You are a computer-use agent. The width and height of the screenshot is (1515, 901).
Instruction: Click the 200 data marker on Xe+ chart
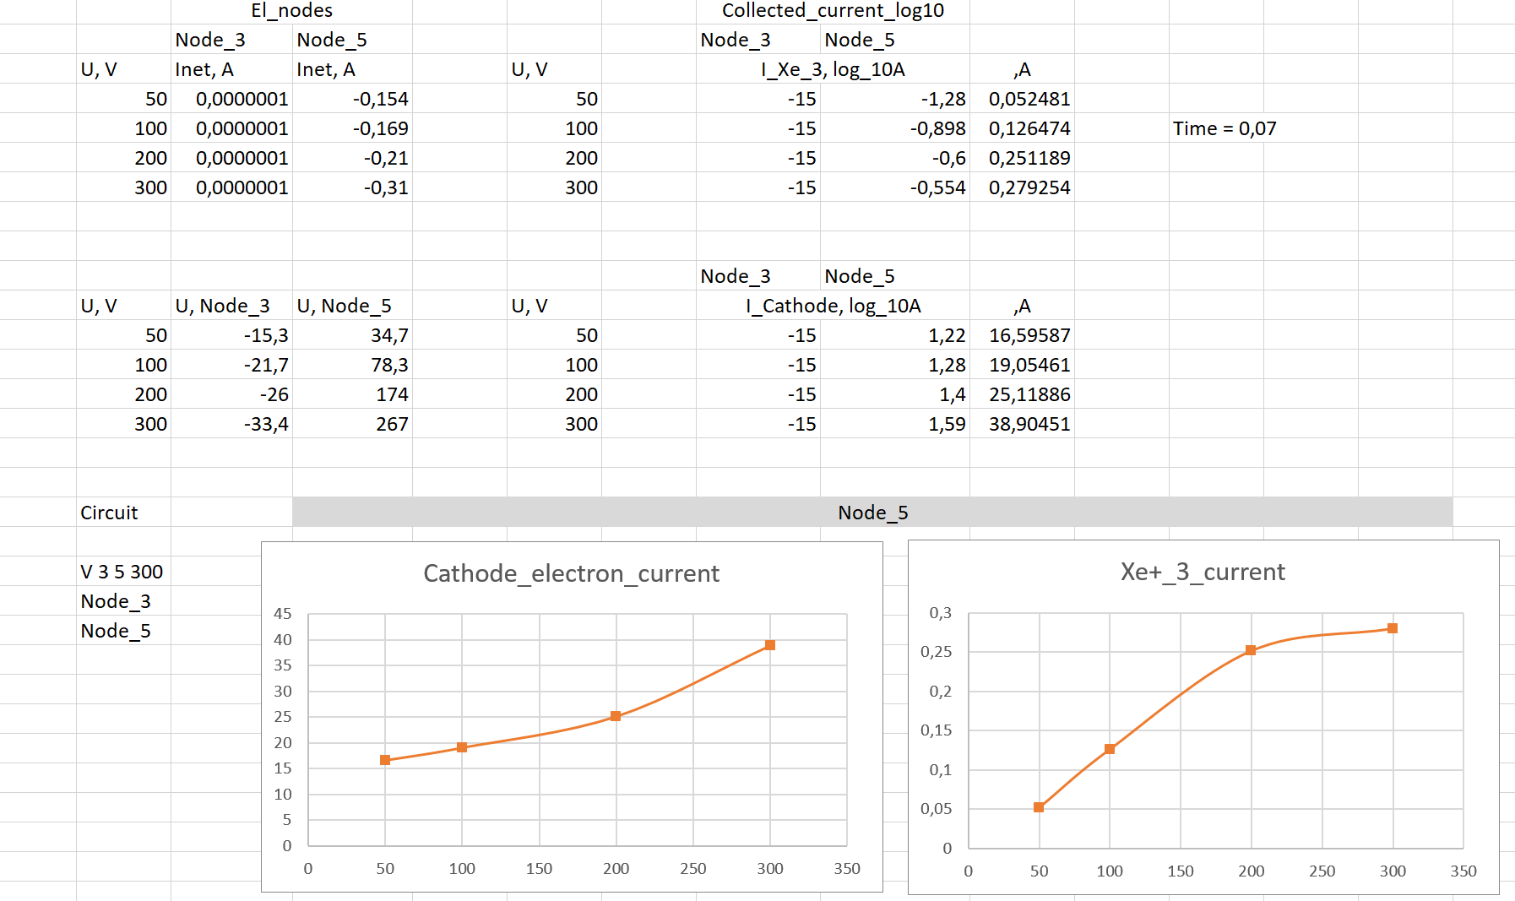pyautogui.click(x=1251, y=650)
